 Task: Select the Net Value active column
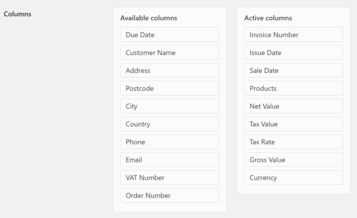point(294,106)
